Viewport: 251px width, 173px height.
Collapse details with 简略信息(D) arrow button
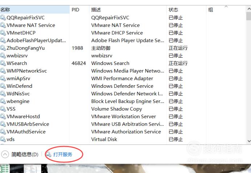pyautogui.click(x=5, y=155)
